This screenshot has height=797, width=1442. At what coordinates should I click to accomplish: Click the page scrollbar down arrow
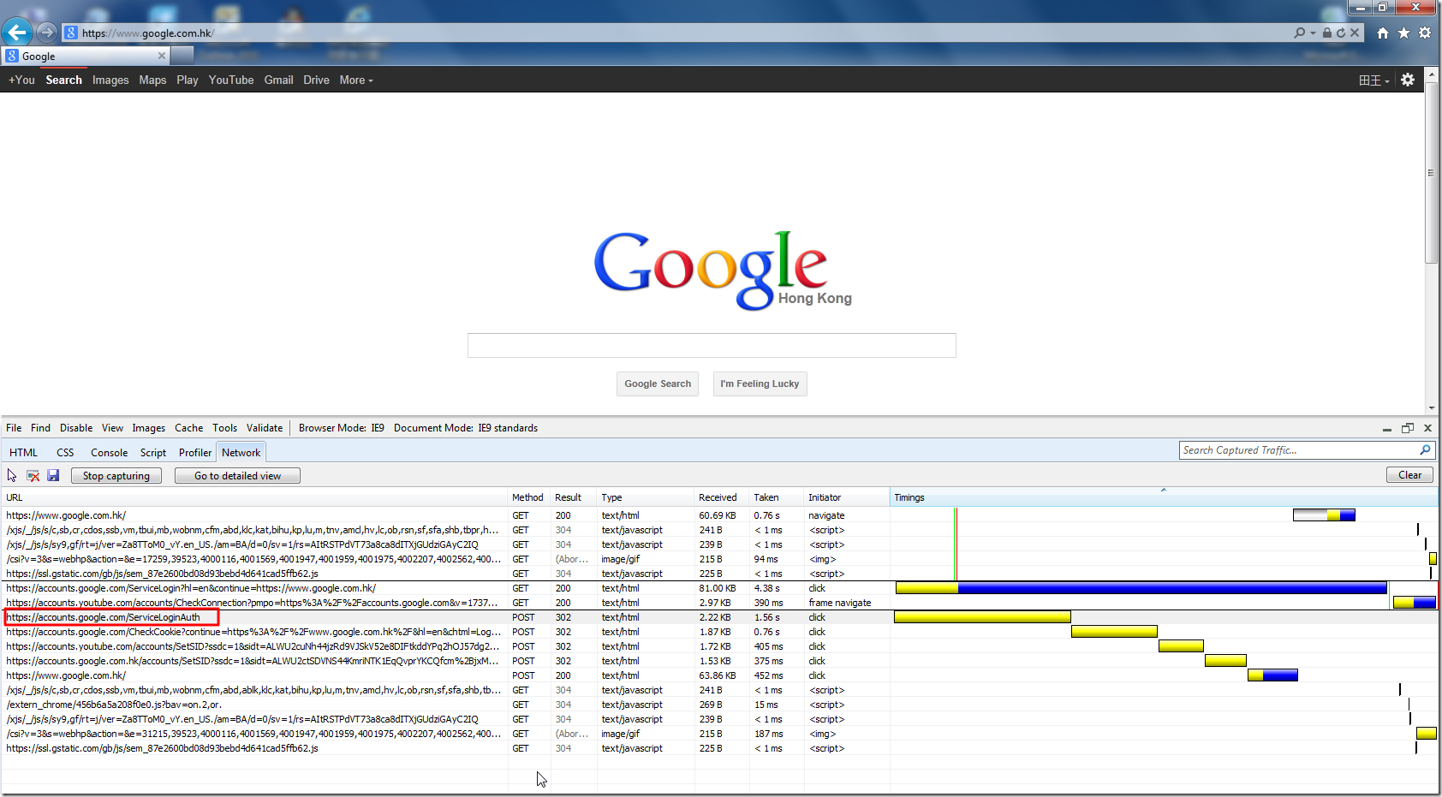point(1431,408)
